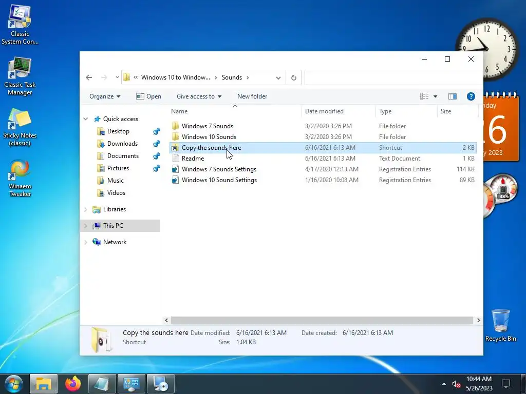Open the Give access to menu
This screenshot has height=394, width=526.
click(x=199, y=96)
